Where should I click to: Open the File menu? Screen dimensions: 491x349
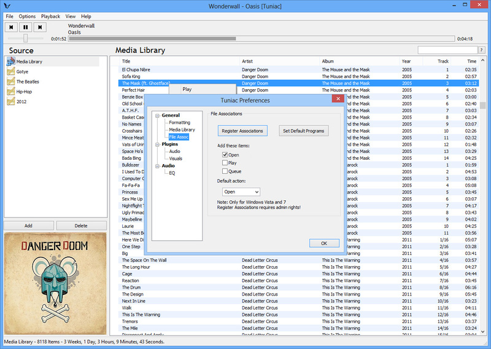pos(10,17)
